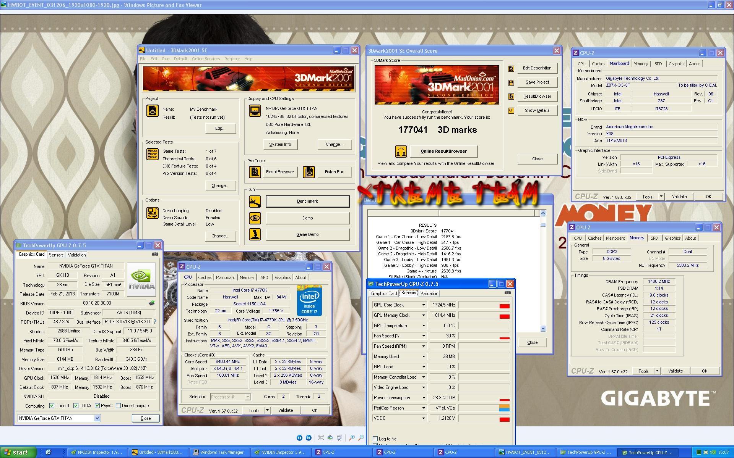Screen dimensions: 734x458
Task: Click the icon left of Benchmark button
Action: click(x=255, y=201)
